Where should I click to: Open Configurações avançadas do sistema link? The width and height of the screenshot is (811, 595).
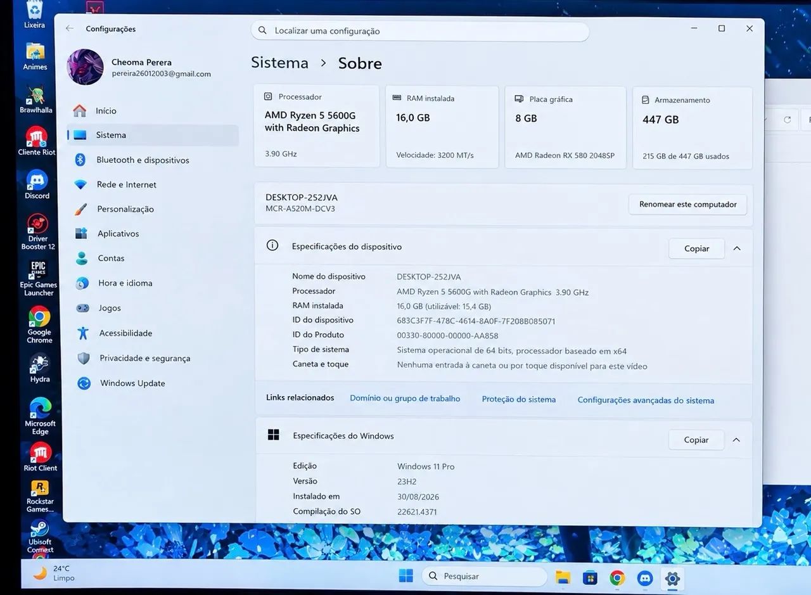[646, 400]
